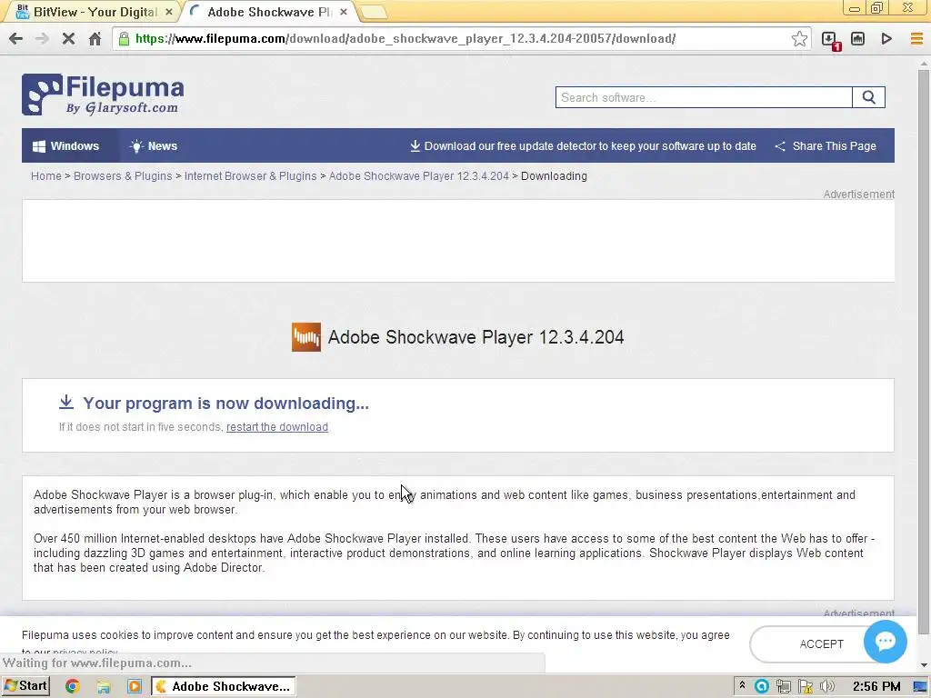931x698 pixels.
Task: Show hidden tray icons arrow
Action: pyautogui.click(x=742, y=685)
